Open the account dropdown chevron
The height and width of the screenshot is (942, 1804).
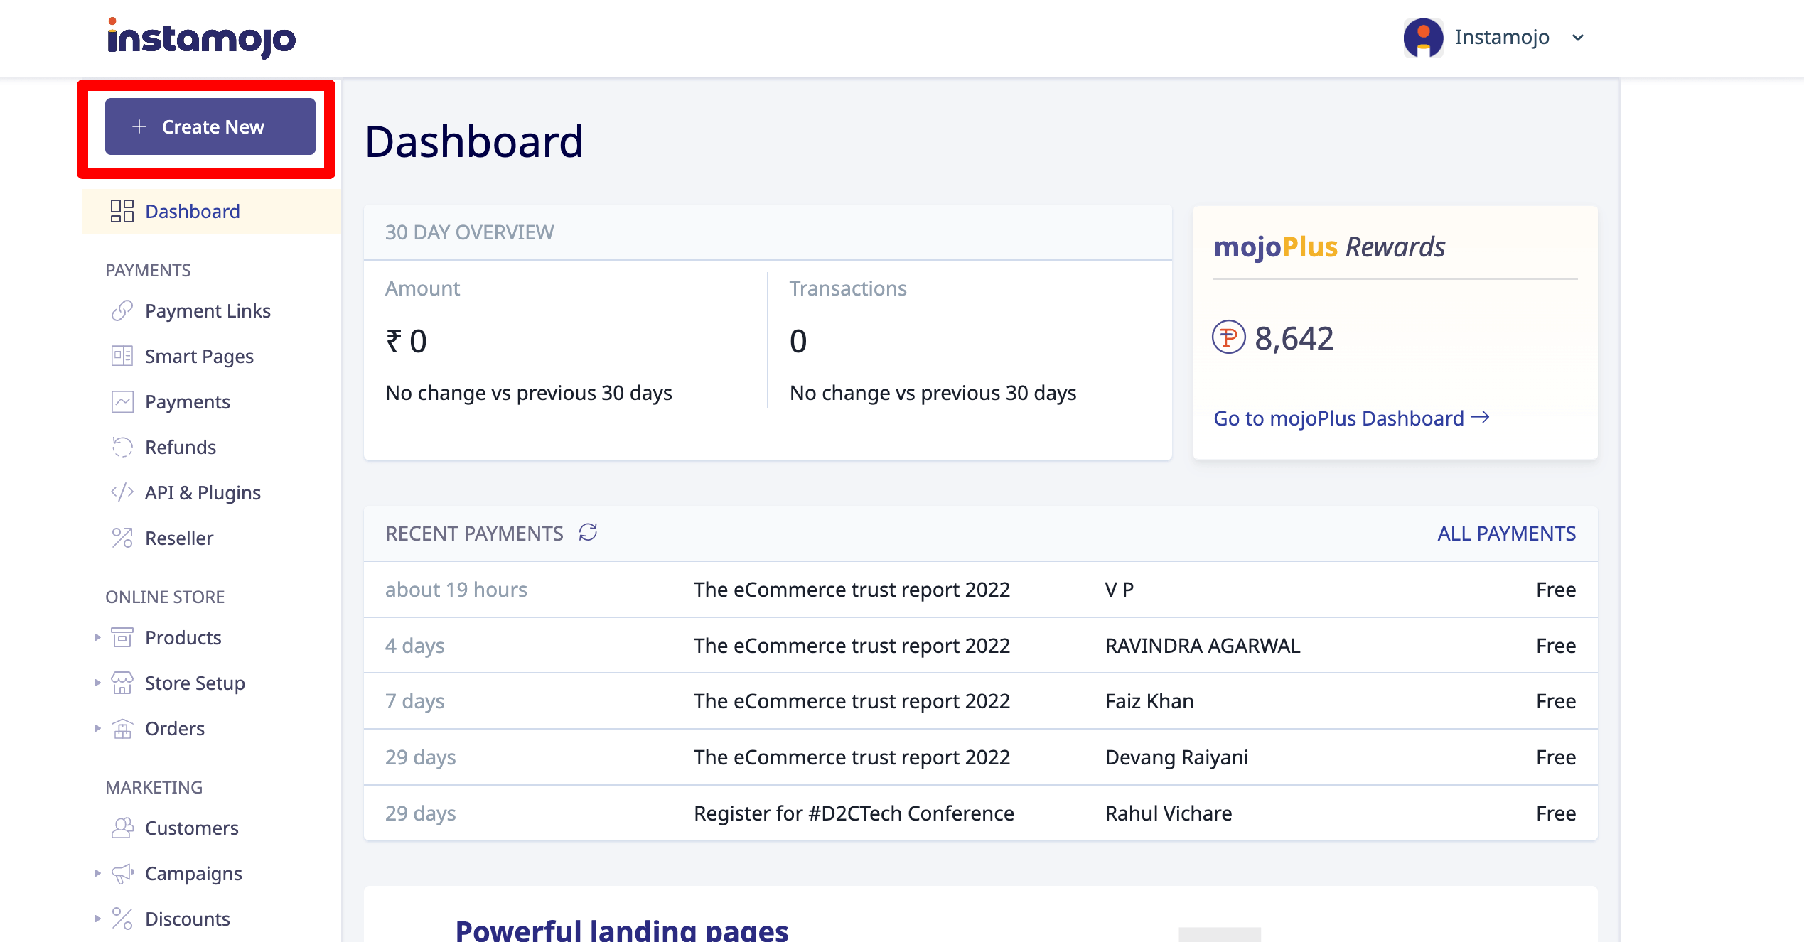1578,38
